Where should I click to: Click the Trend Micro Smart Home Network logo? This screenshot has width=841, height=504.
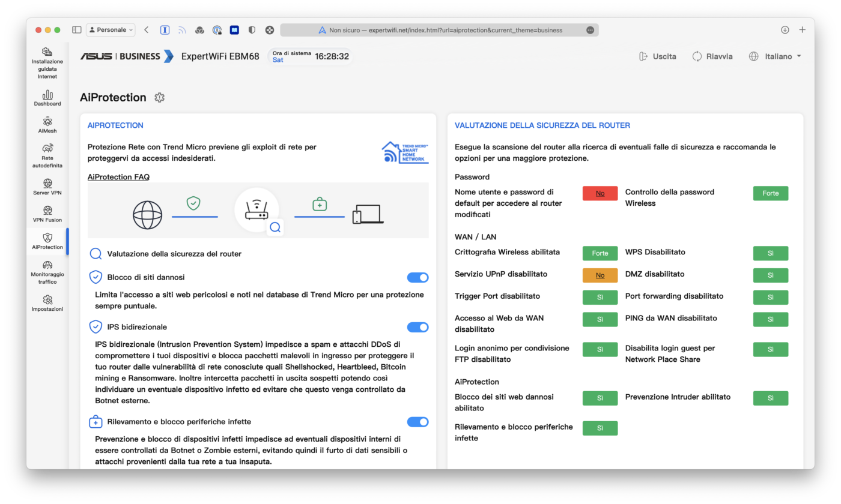405,152
